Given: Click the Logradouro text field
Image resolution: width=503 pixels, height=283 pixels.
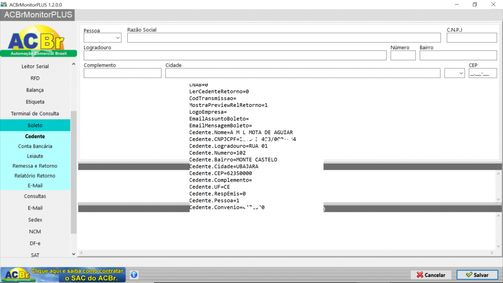Looking at the screenshot, I should [235, 55].
